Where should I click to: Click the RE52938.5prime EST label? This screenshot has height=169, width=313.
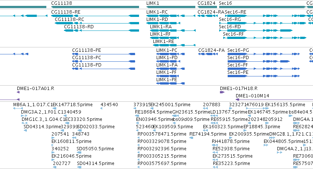[x=231, y=149]
